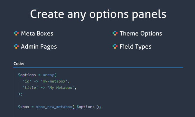
Task: Click the $xbox variable in code
Action: 23,107
